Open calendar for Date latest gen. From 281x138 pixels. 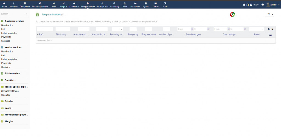(192, 29)
